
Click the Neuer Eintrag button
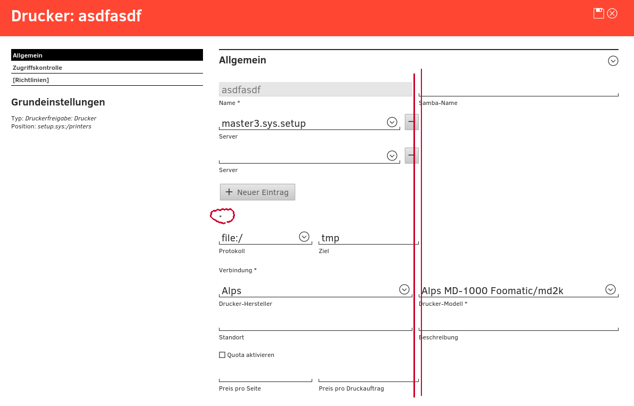[x=257, y=192]
